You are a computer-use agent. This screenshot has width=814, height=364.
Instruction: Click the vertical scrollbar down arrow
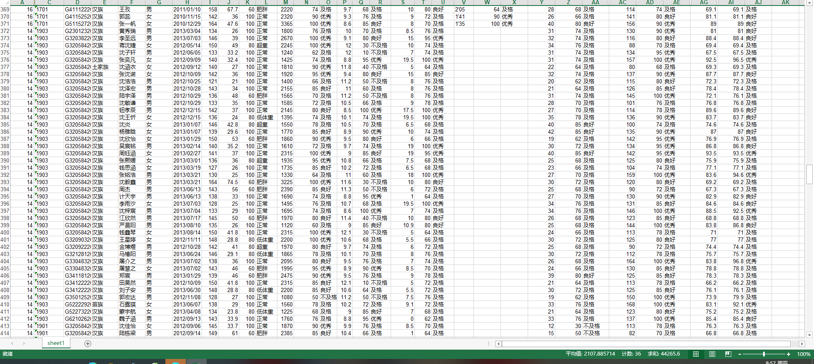809,335
